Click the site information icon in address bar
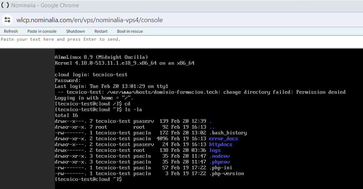Image resolution: width=363 pixels, height=189 pixels. coord(7,20)
